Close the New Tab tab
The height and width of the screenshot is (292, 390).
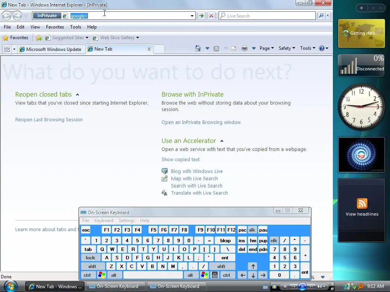(149, 49)
